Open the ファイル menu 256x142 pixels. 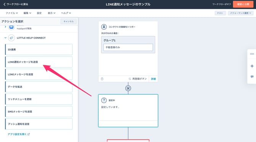[x=12, y=13]
